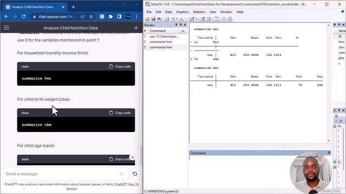Open the Do-file Editor icon in Stata
Image resolution: width=346 pixels, height=194 pixels.
[x=192, y=19]
